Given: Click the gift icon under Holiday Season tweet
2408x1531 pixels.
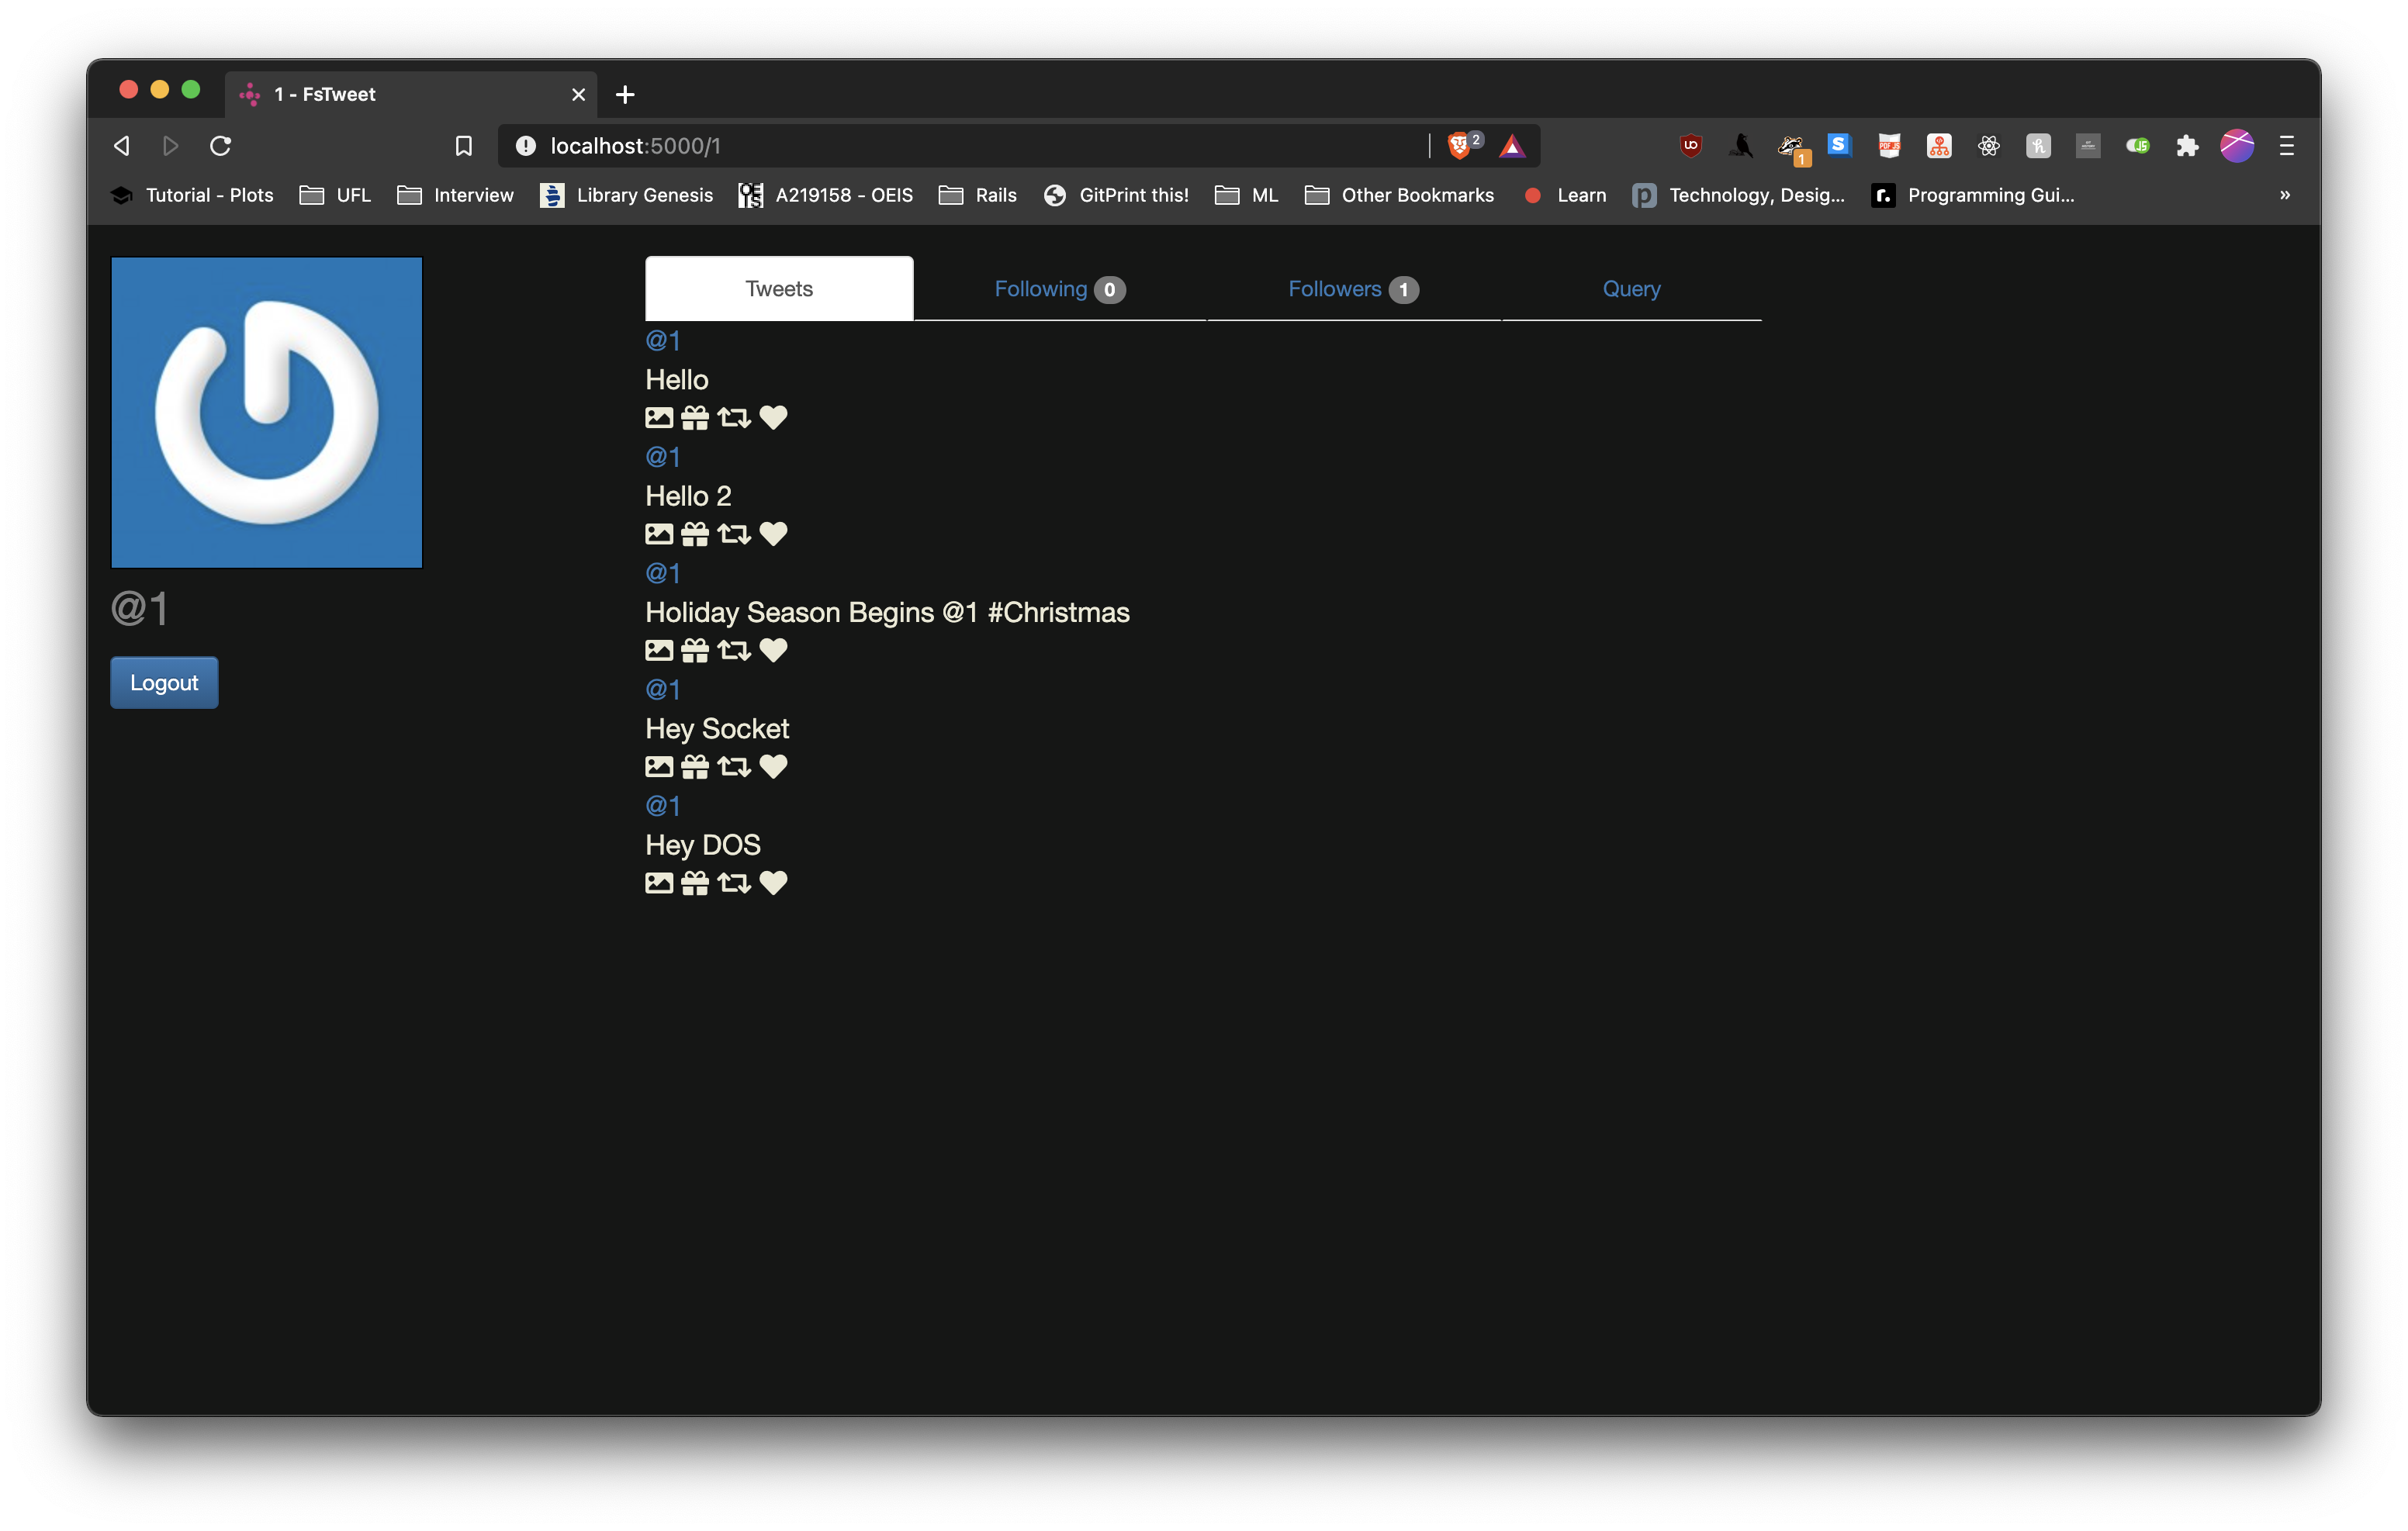Looking at the screenshot, I should [695, 650].
